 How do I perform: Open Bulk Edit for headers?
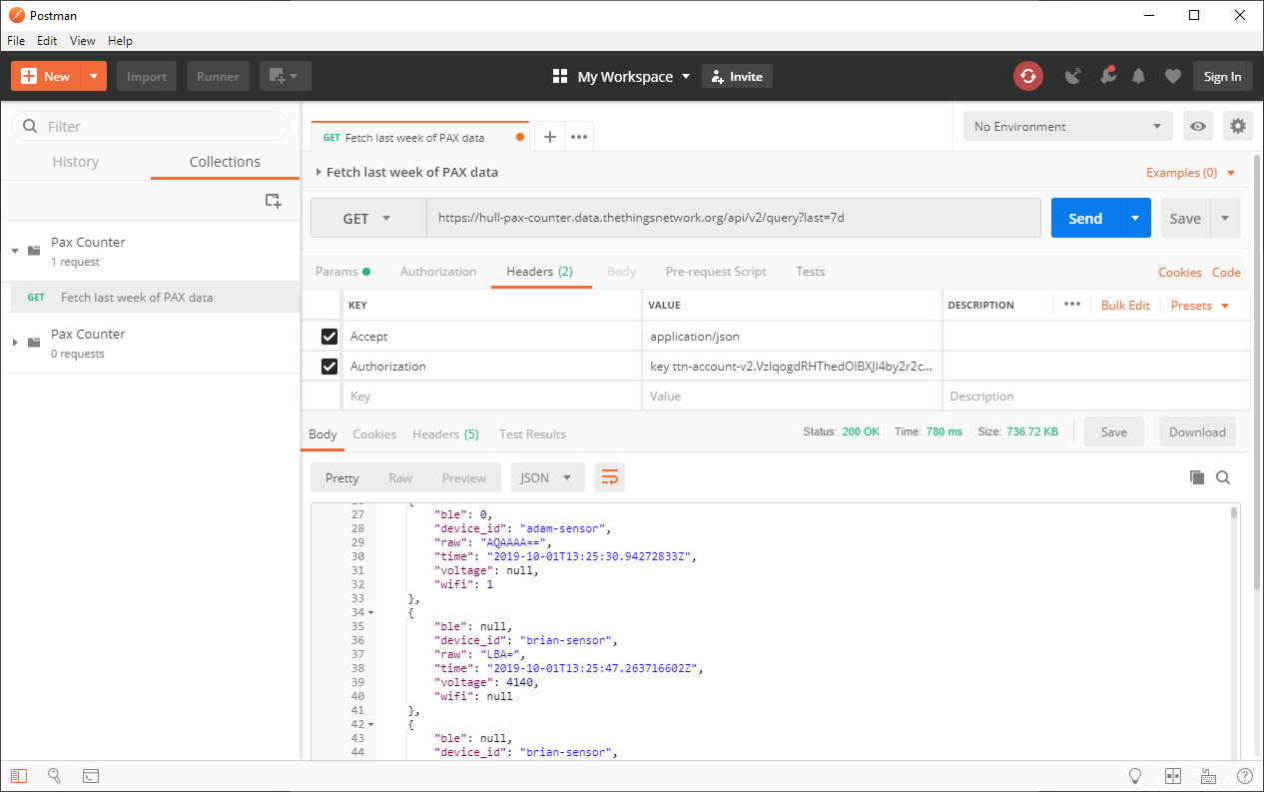[x=1125, y=305]
